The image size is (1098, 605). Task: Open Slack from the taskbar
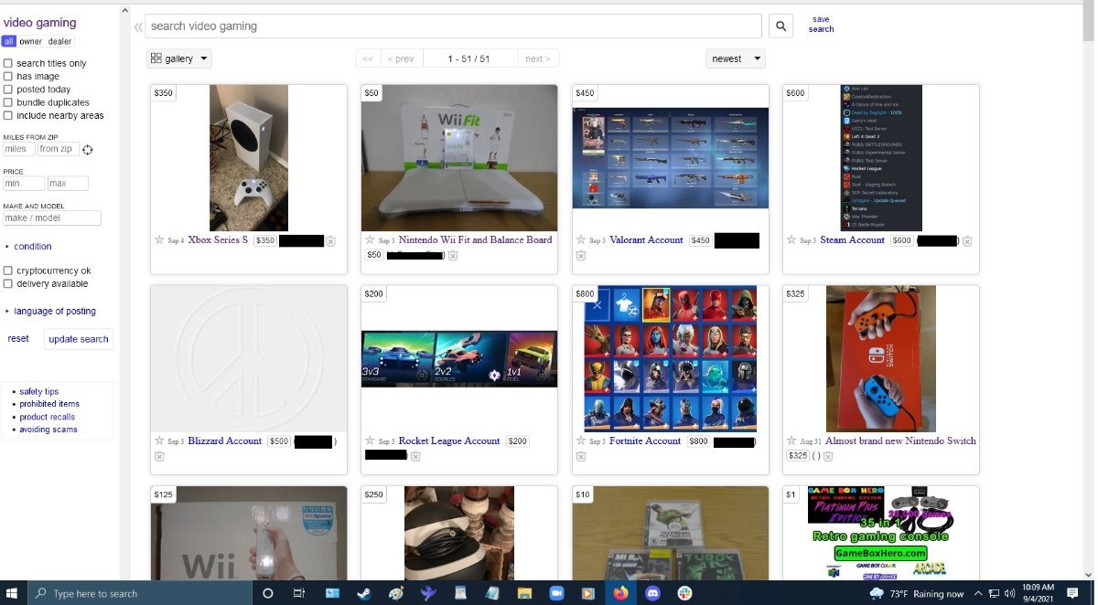click(x=684, y=593)
